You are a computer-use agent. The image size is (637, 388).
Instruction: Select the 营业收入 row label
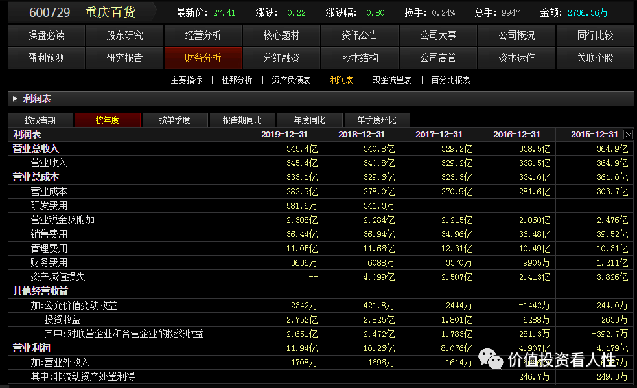tap(49, 163)
